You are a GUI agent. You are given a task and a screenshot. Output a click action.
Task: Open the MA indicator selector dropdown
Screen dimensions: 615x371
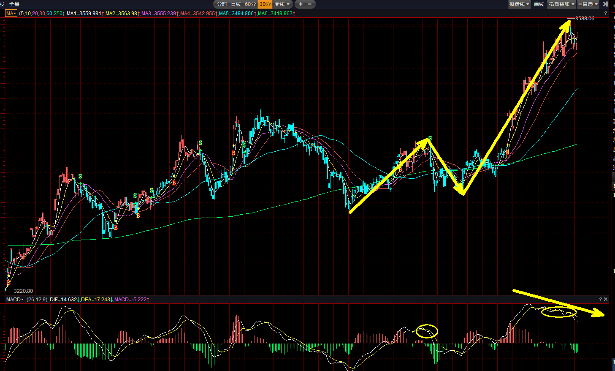tap(11, 14)
